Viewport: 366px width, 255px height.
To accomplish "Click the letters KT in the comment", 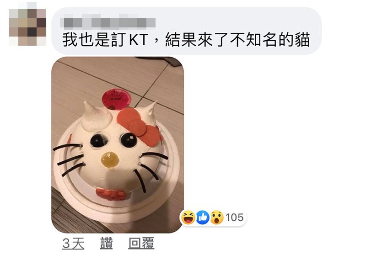I will 139,40.
